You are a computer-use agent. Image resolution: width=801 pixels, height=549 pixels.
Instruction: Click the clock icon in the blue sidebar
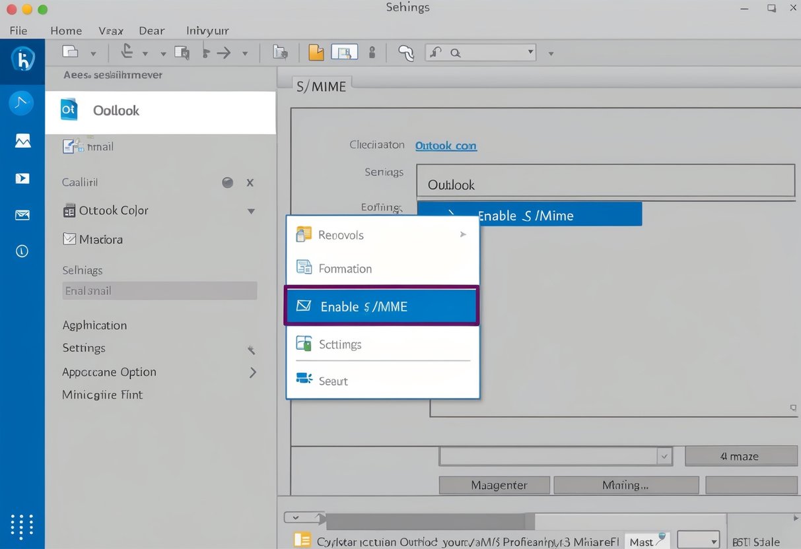pos(22,251)
